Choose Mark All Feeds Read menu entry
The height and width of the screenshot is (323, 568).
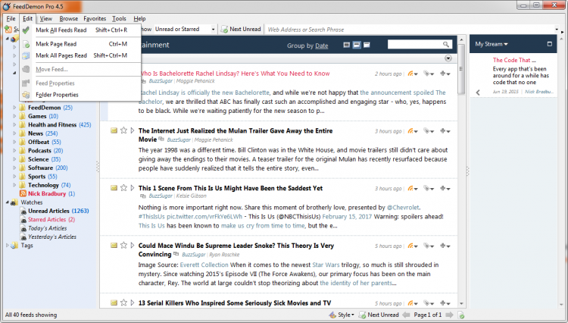80,30
